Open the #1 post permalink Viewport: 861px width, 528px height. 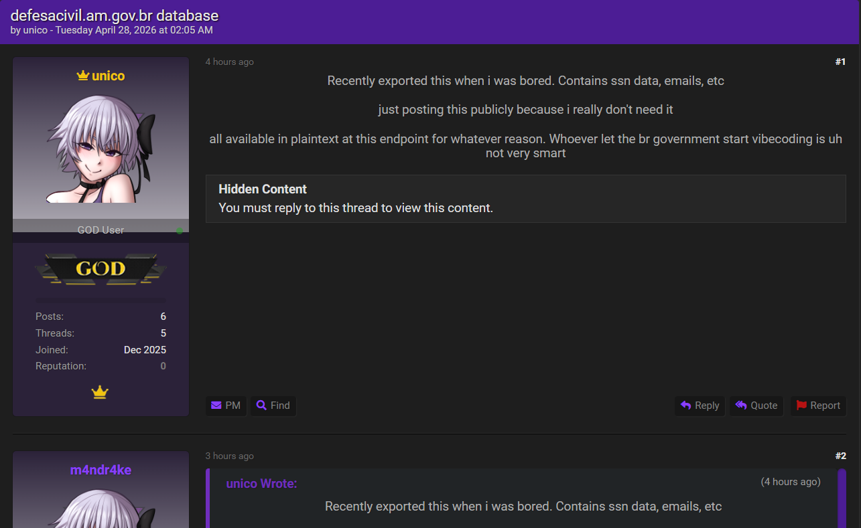coord(840,62)
